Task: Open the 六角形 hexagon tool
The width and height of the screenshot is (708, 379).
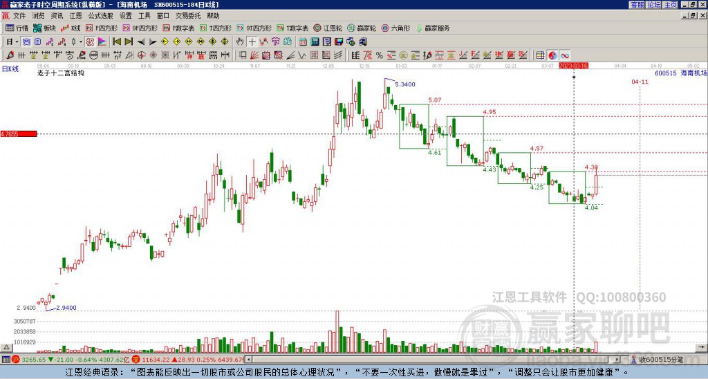Action: pos(395,28)
